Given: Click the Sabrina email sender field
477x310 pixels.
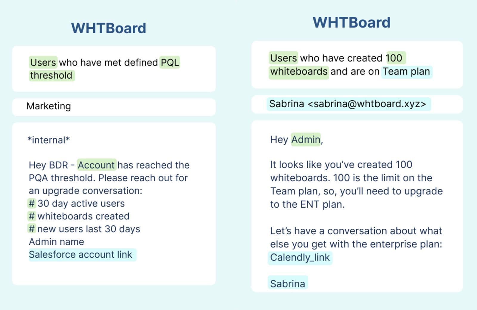Looking at the screenshot, I should pyautogui.click(x=348, y=104).
